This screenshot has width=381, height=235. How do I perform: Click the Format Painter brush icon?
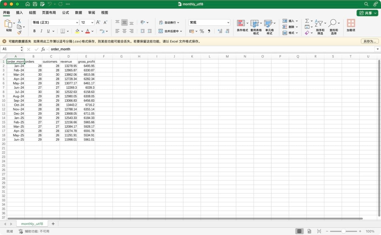[x=19, y=32]
